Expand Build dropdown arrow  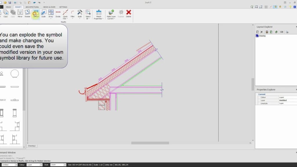tap(80, 19)
